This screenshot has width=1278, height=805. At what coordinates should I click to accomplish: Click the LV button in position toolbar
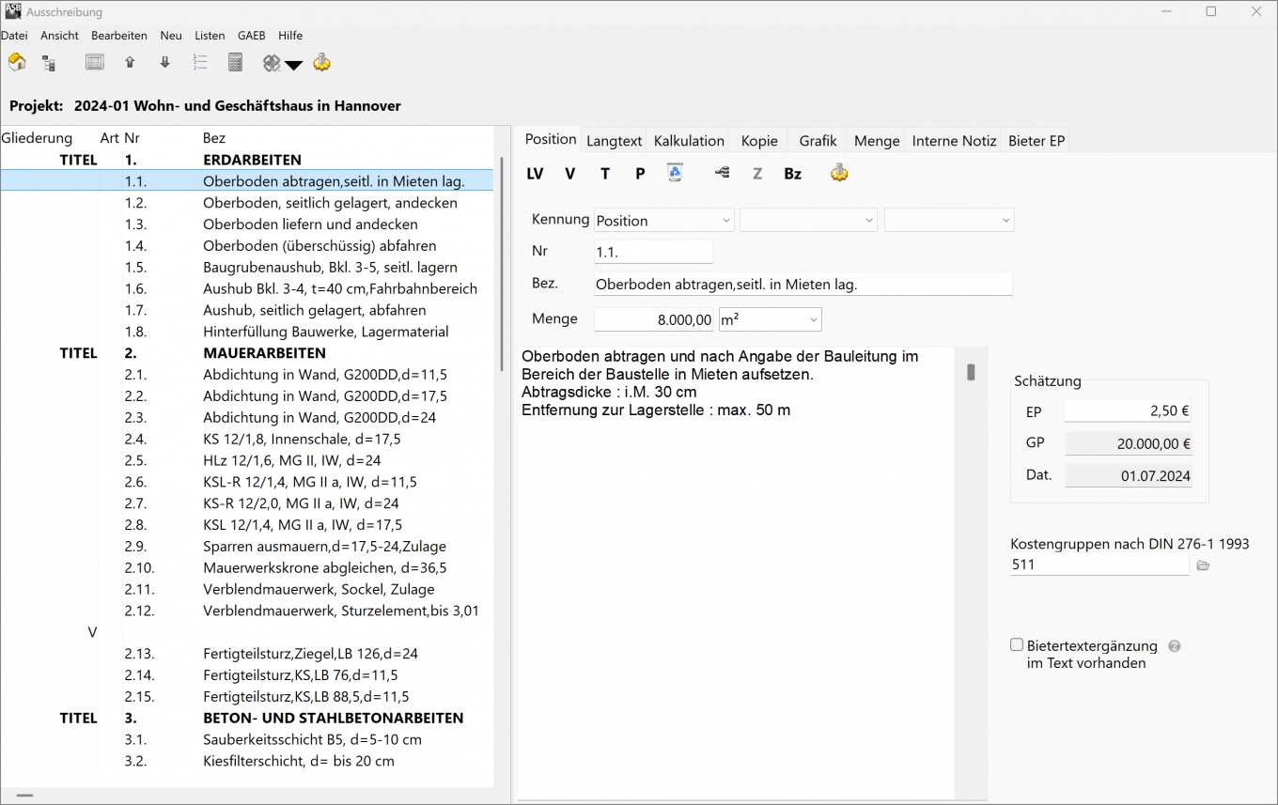[x=535, y=174]
